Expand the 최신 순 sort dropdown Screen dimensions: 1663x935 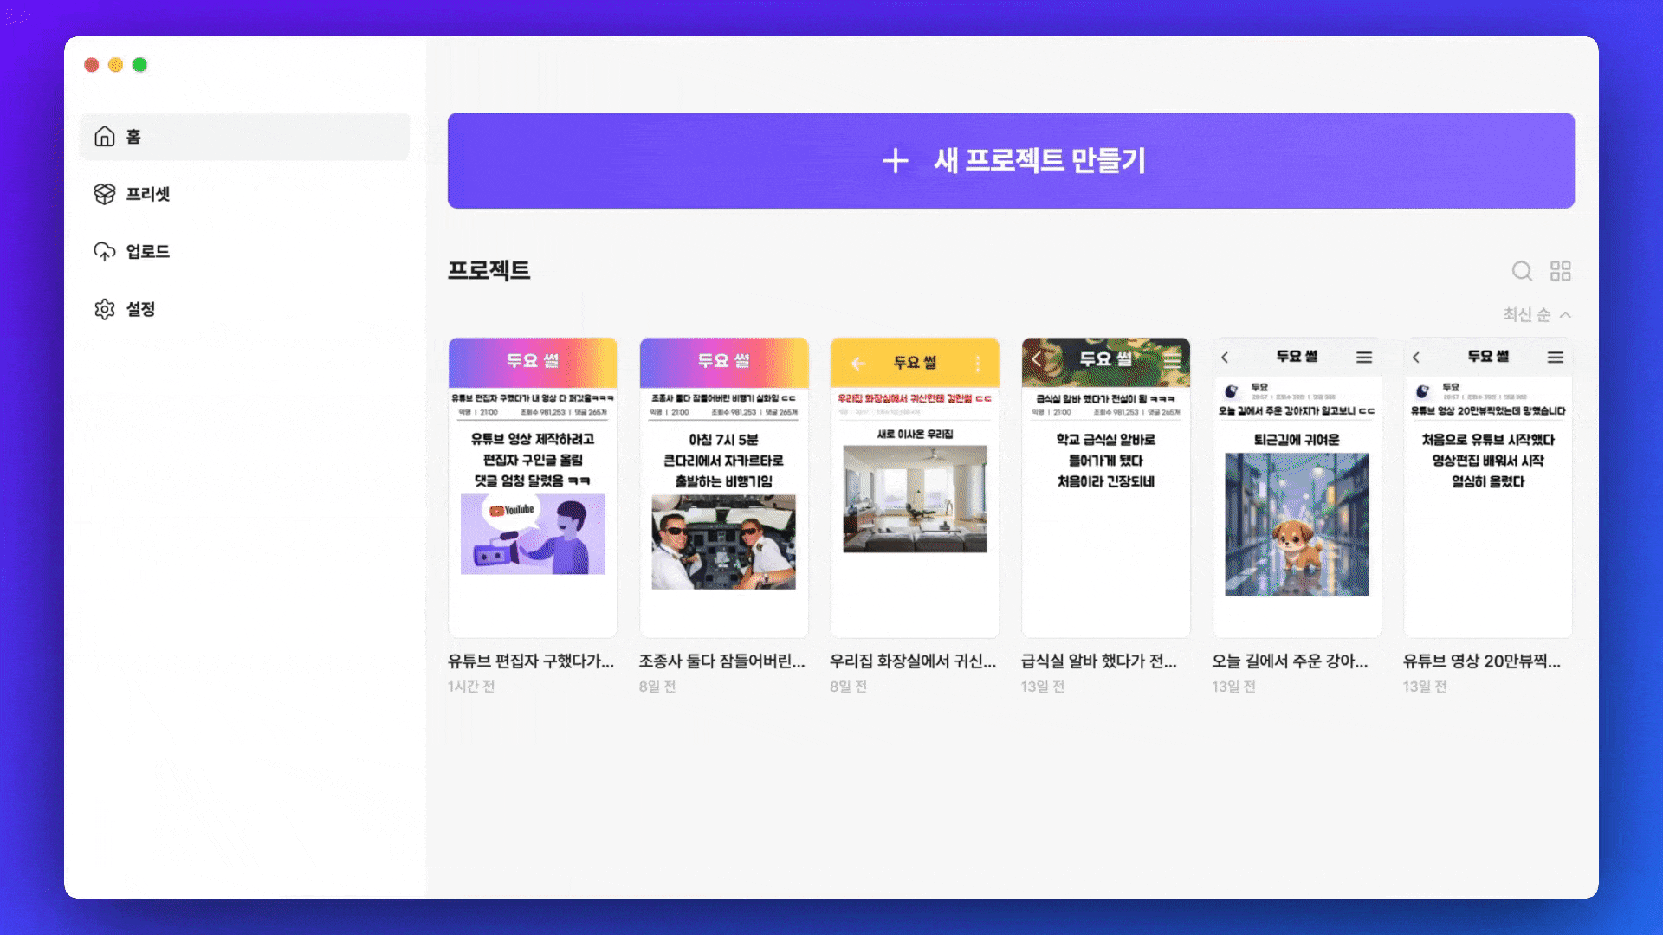(1526, 314)
